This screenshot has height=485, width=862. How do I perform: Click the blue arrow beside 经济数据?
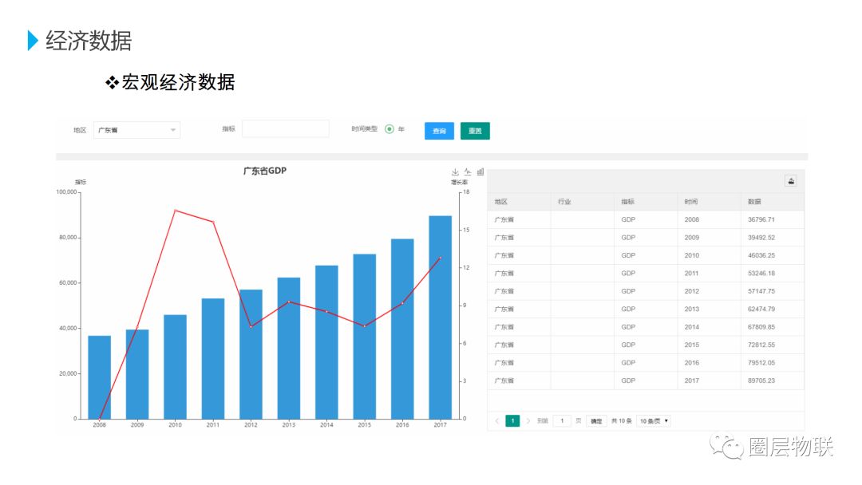(x=33, y=40)
